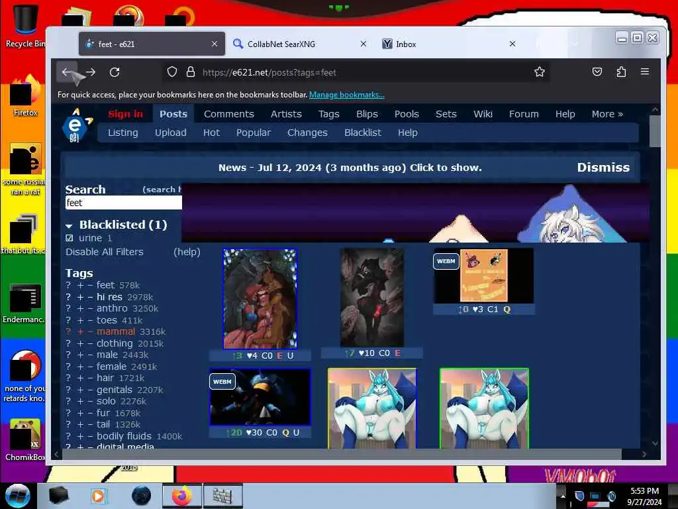The height and width of the screenshot is (509, 678).
Task: Open the Forum nav item
Action: click(524, 114)
